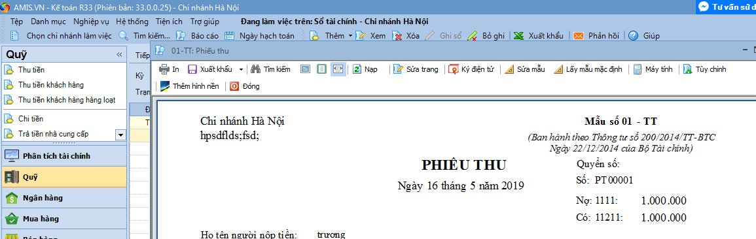Click the Ngày hạch toán calendar icon
Viewport: 756px width, 239px height.
coord(229,35)
